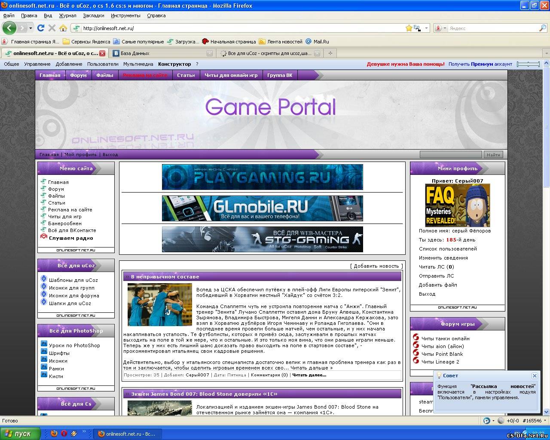The width and height of the screenshot is (550, 440).
Task: Click the Stop loading X icon
Action: 52,28
